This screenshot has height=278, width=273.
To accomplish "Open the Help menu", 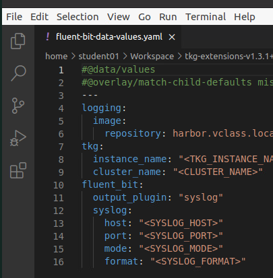I will (245, 17).
